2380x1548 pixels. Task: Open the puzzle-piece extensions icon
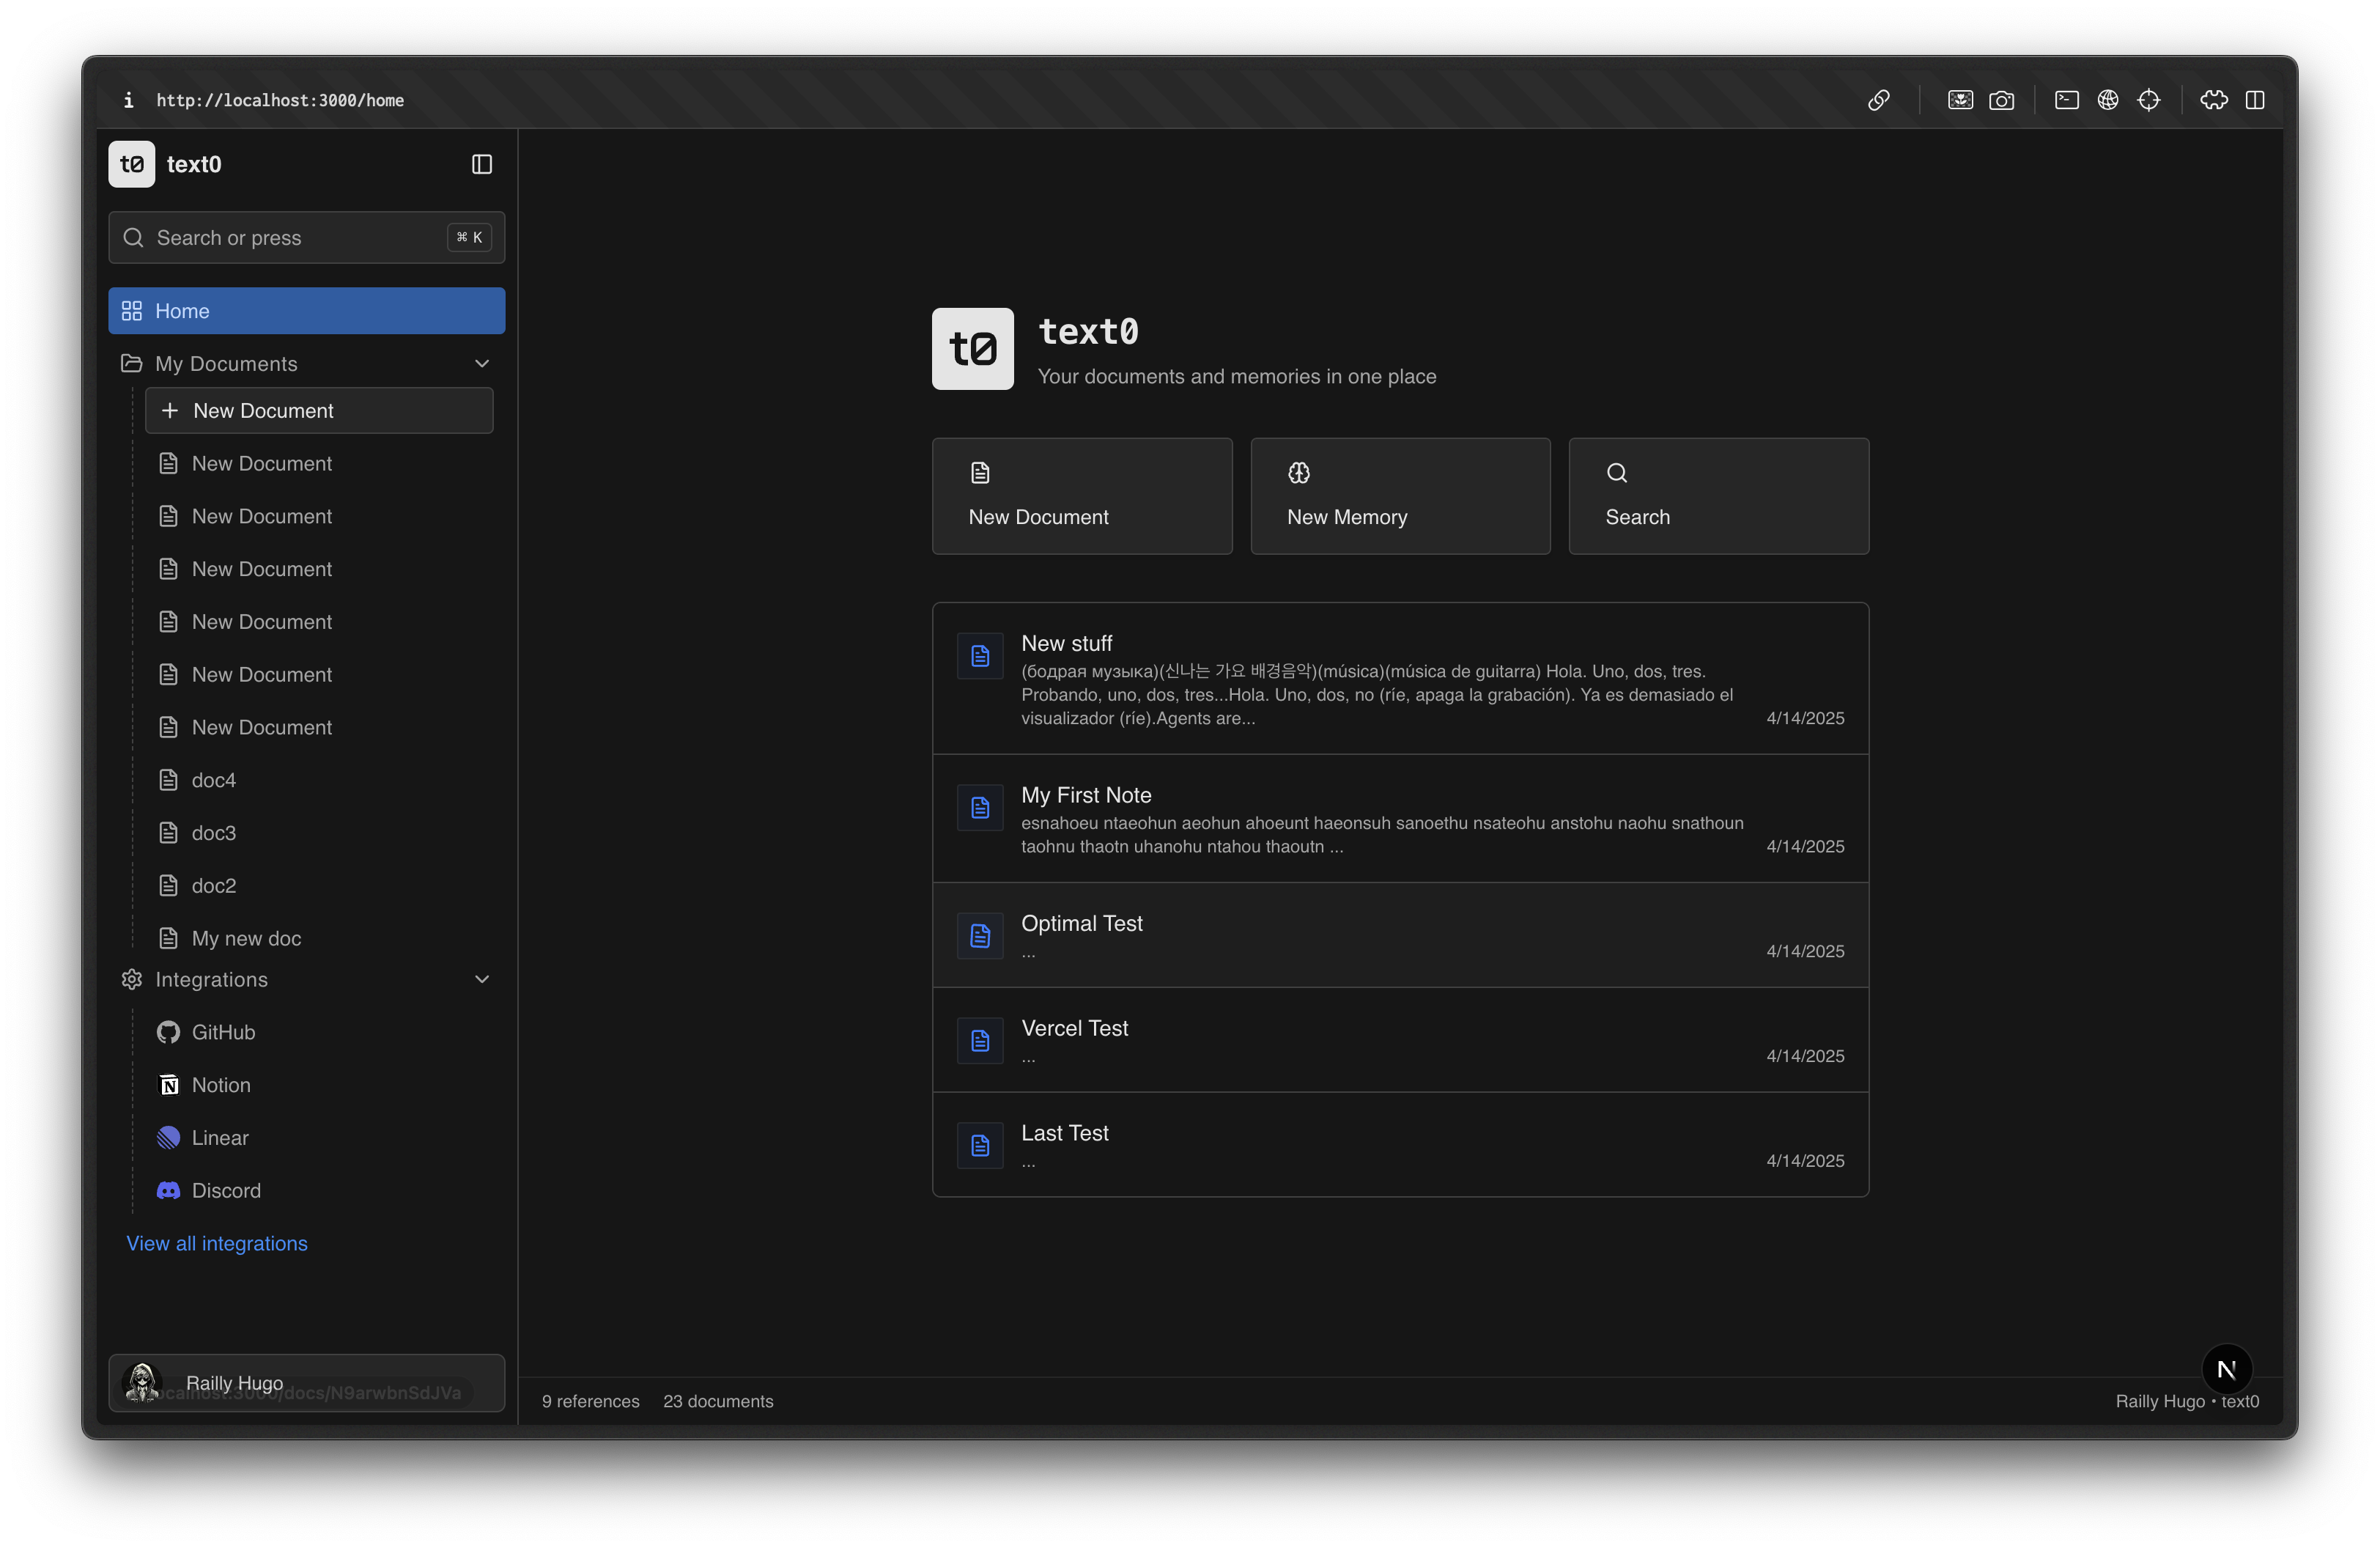tap(2213, 100)
